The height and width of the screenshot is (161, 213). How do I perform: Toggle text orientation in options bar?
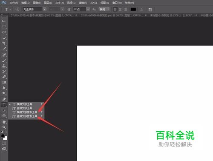point(17,9)
